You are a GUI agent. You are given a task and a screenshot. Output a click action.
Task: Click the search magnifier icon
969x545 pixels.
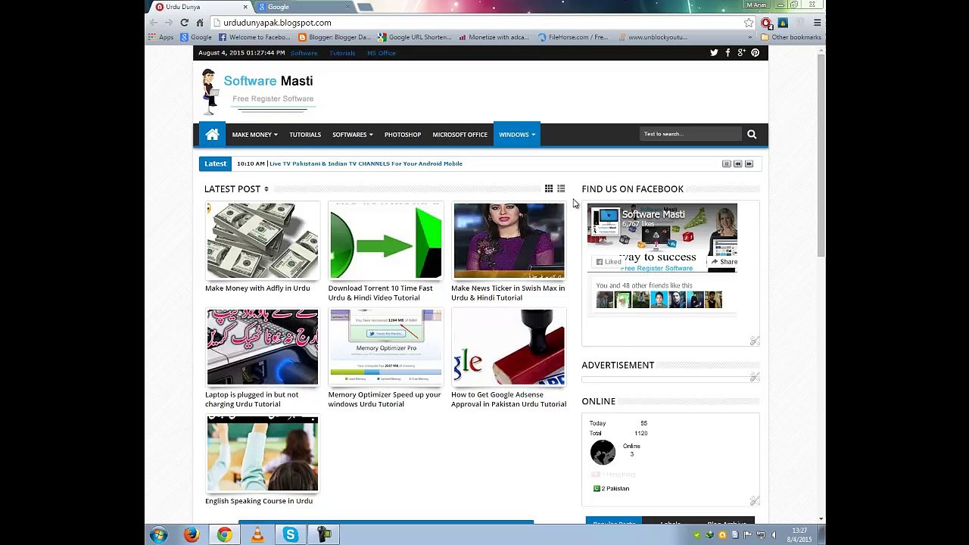[752, 134]
